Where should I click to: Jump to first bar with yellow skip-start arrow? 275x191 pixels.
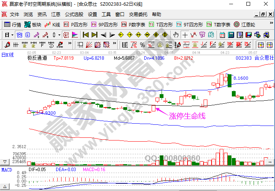click(86, 35)
